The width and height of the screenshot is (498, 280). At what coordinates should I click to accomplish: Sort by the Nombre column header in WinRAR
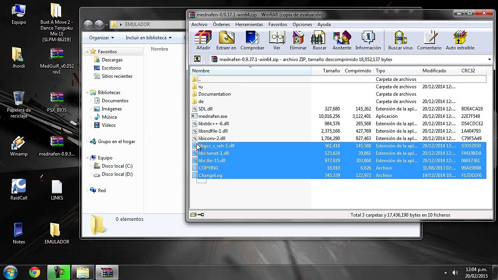(x=250, y=70)
